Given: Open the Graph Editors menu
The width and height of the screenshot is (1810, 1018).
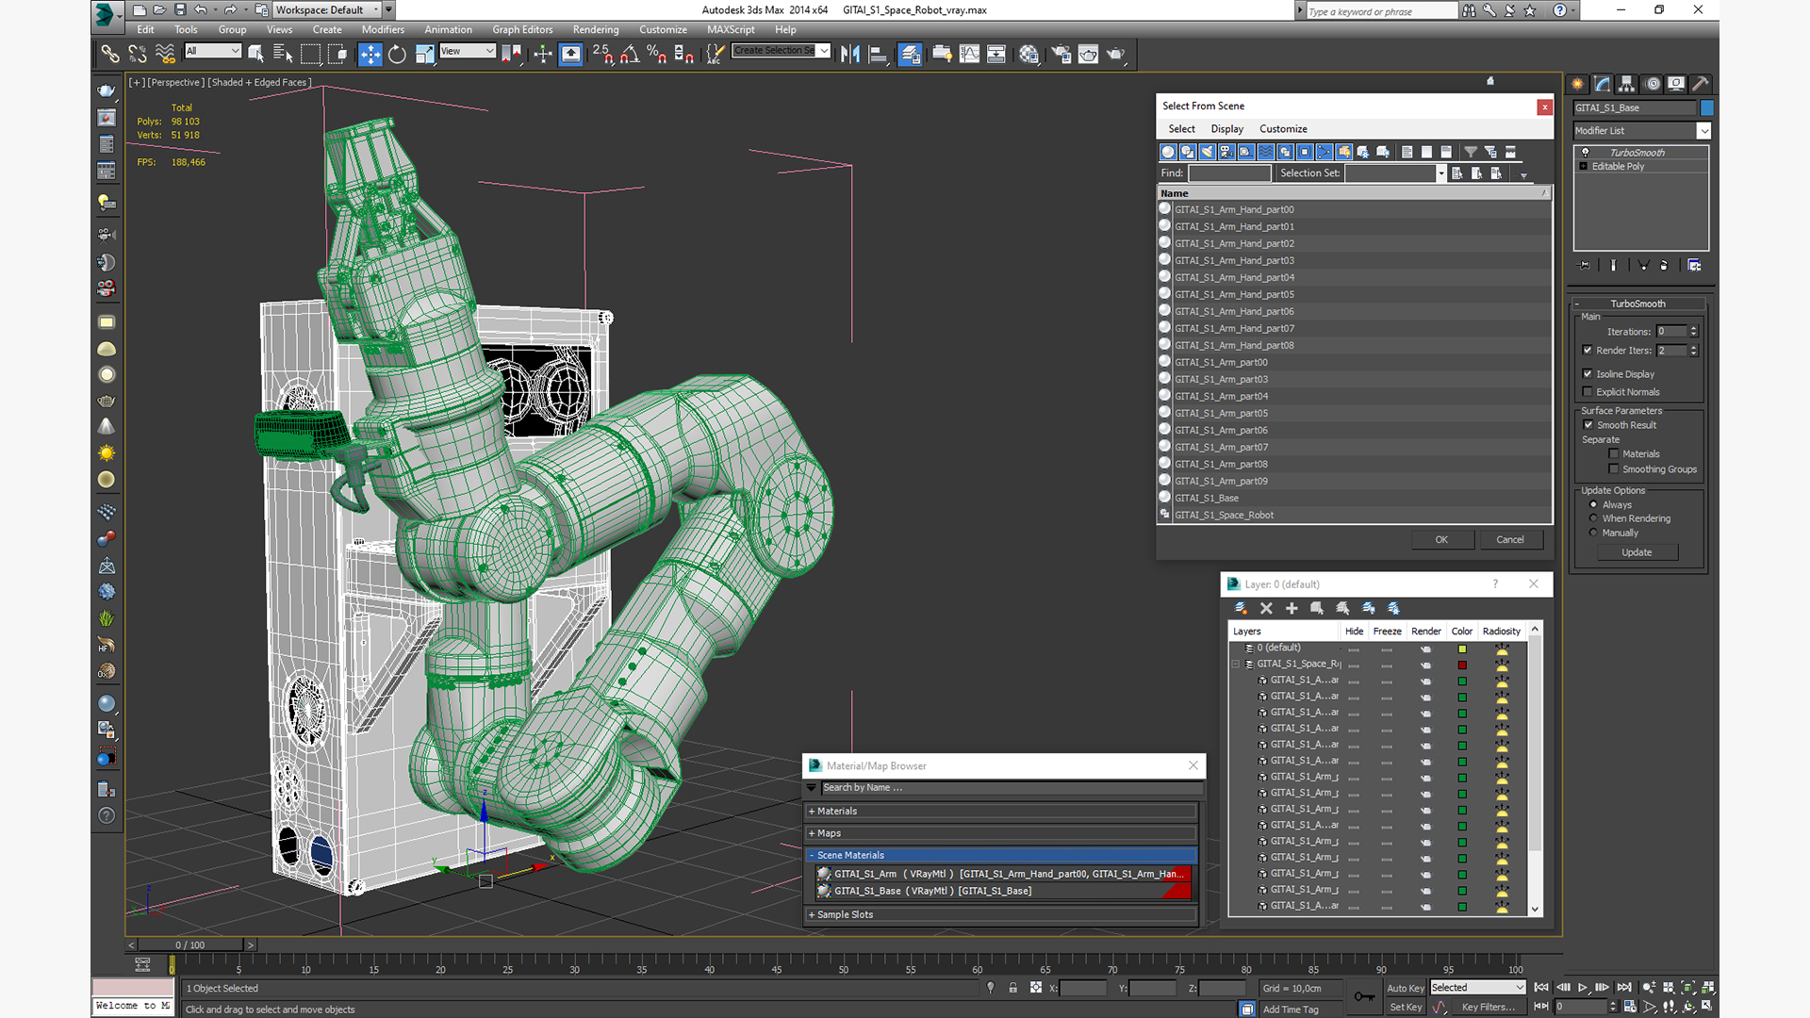Looking at the screenshot, I should [x=522, y=30].
